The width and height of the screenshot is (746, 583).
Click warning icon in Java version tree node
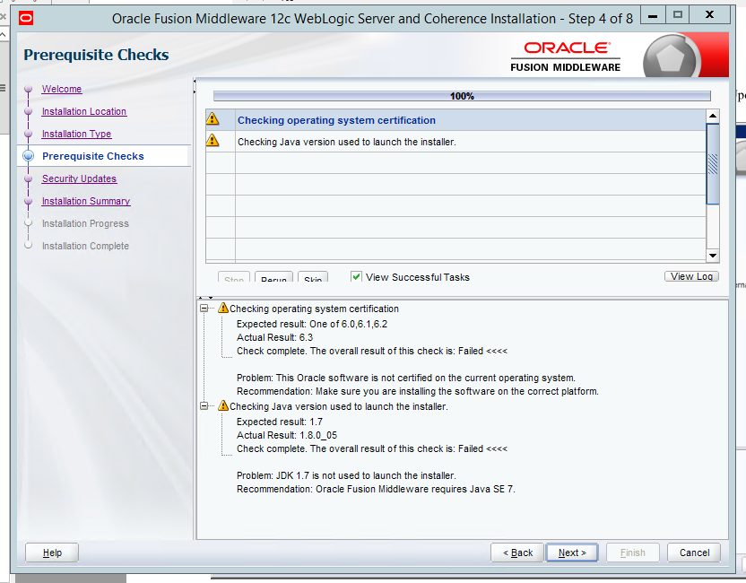point(223,405)
